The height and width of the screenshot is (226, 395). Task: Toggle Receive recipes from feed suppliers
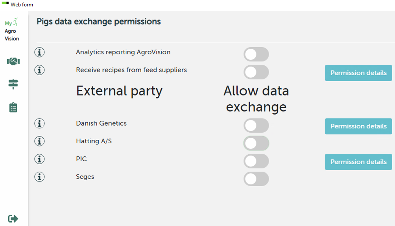pos(256,72)
